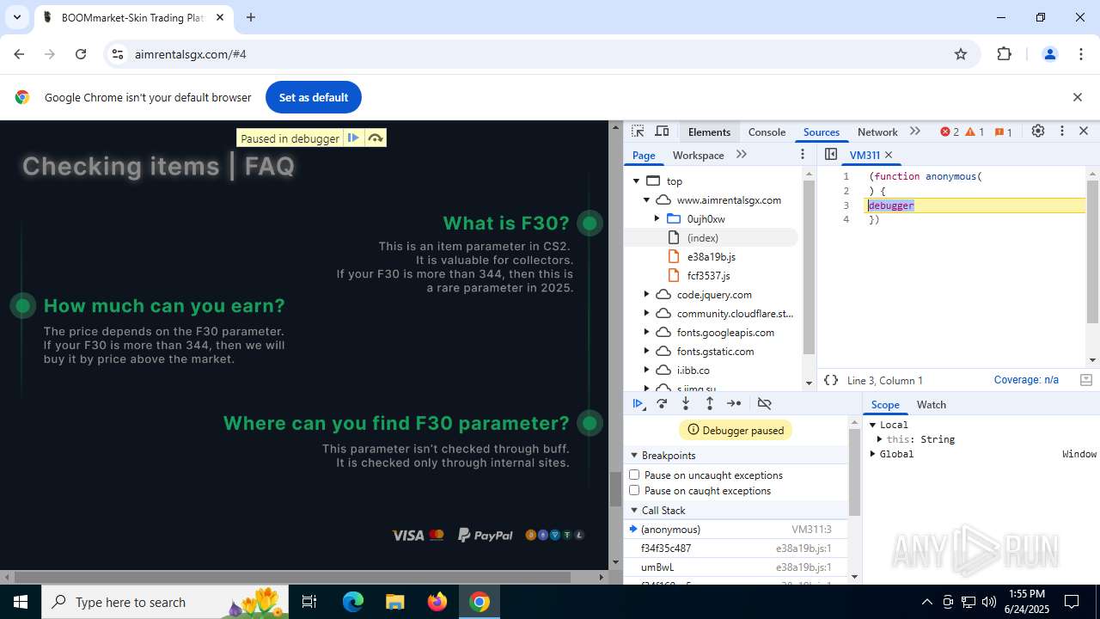Open the Chrome profile menu
The image size is (1100, 619).
[x=1049, y=54]
